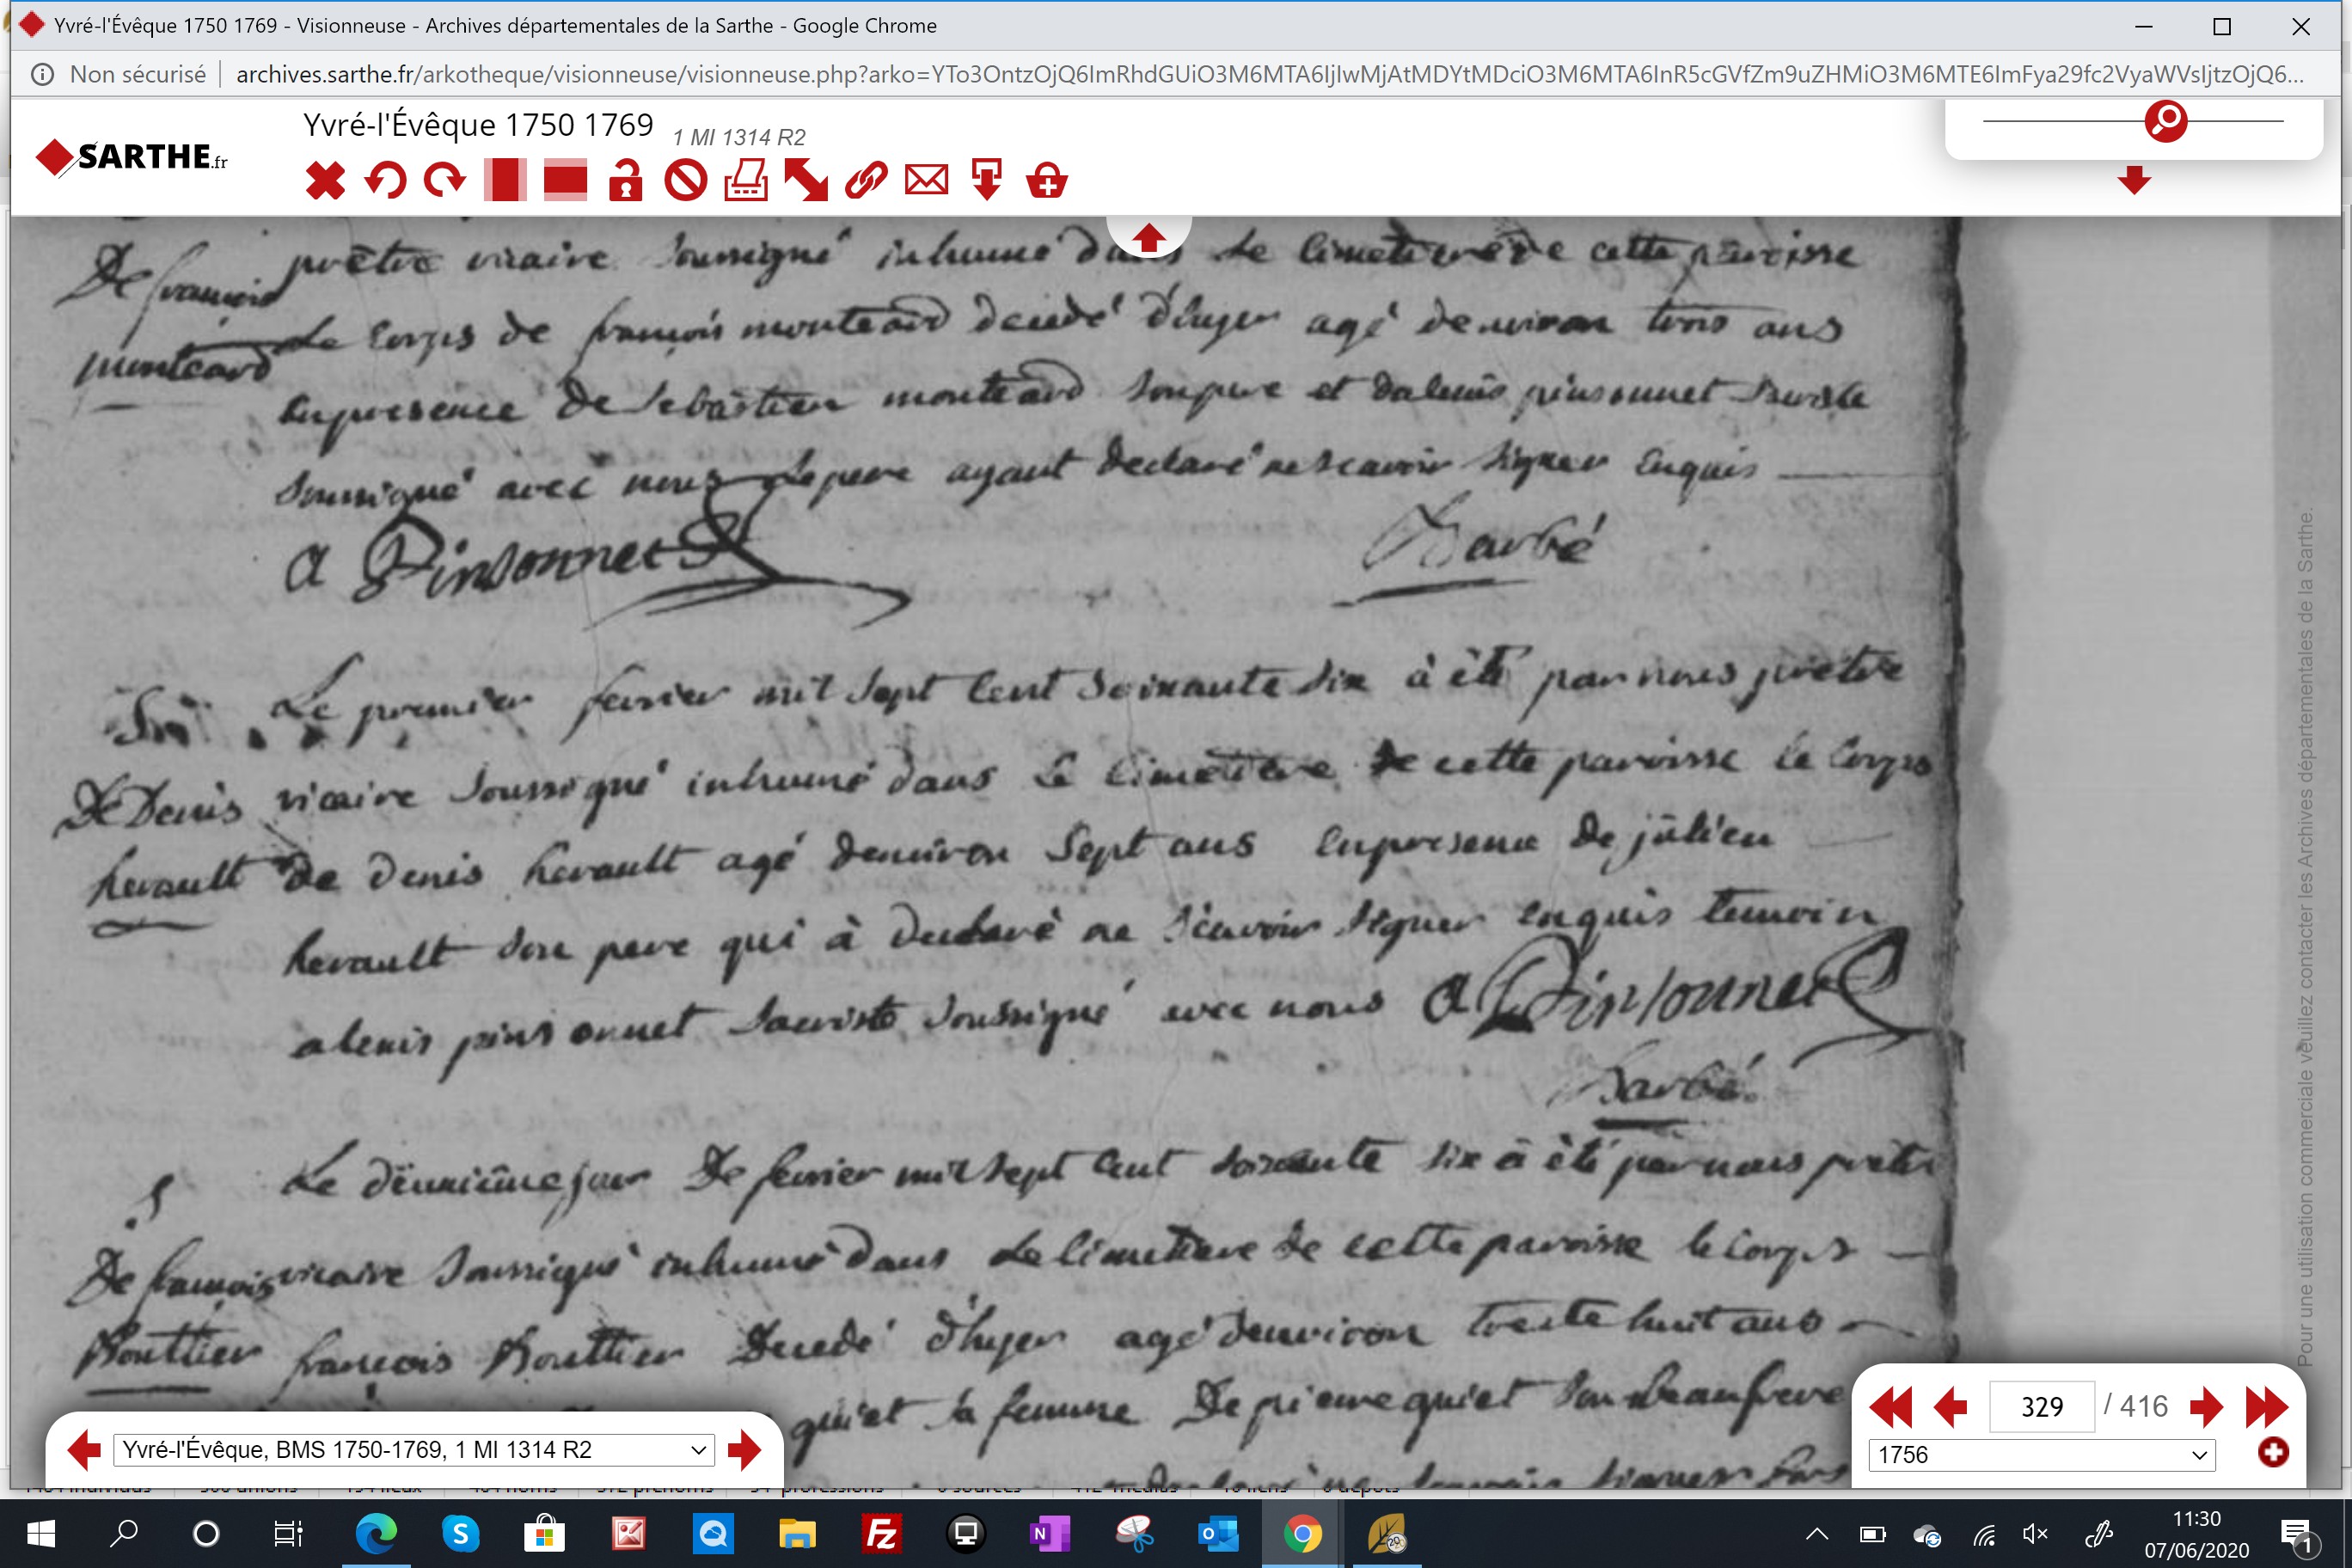Click the zoom slider handle
The image size is (2352, 1568).
point(2166,121)
